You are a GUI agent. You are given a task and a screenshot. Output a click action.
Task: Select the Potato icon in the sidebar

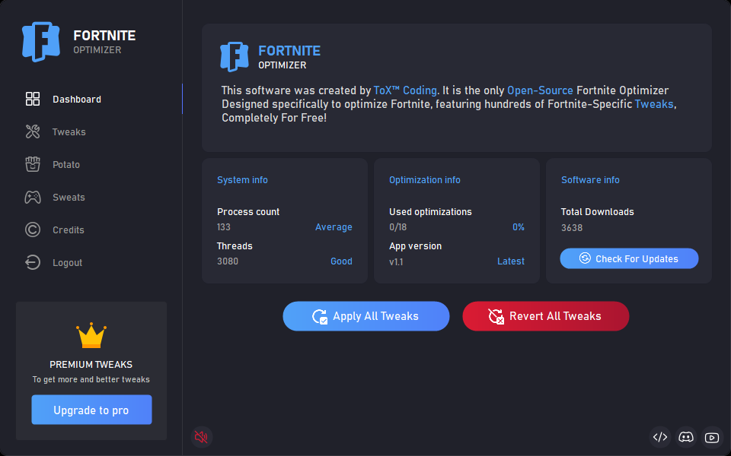pos(32,164)
